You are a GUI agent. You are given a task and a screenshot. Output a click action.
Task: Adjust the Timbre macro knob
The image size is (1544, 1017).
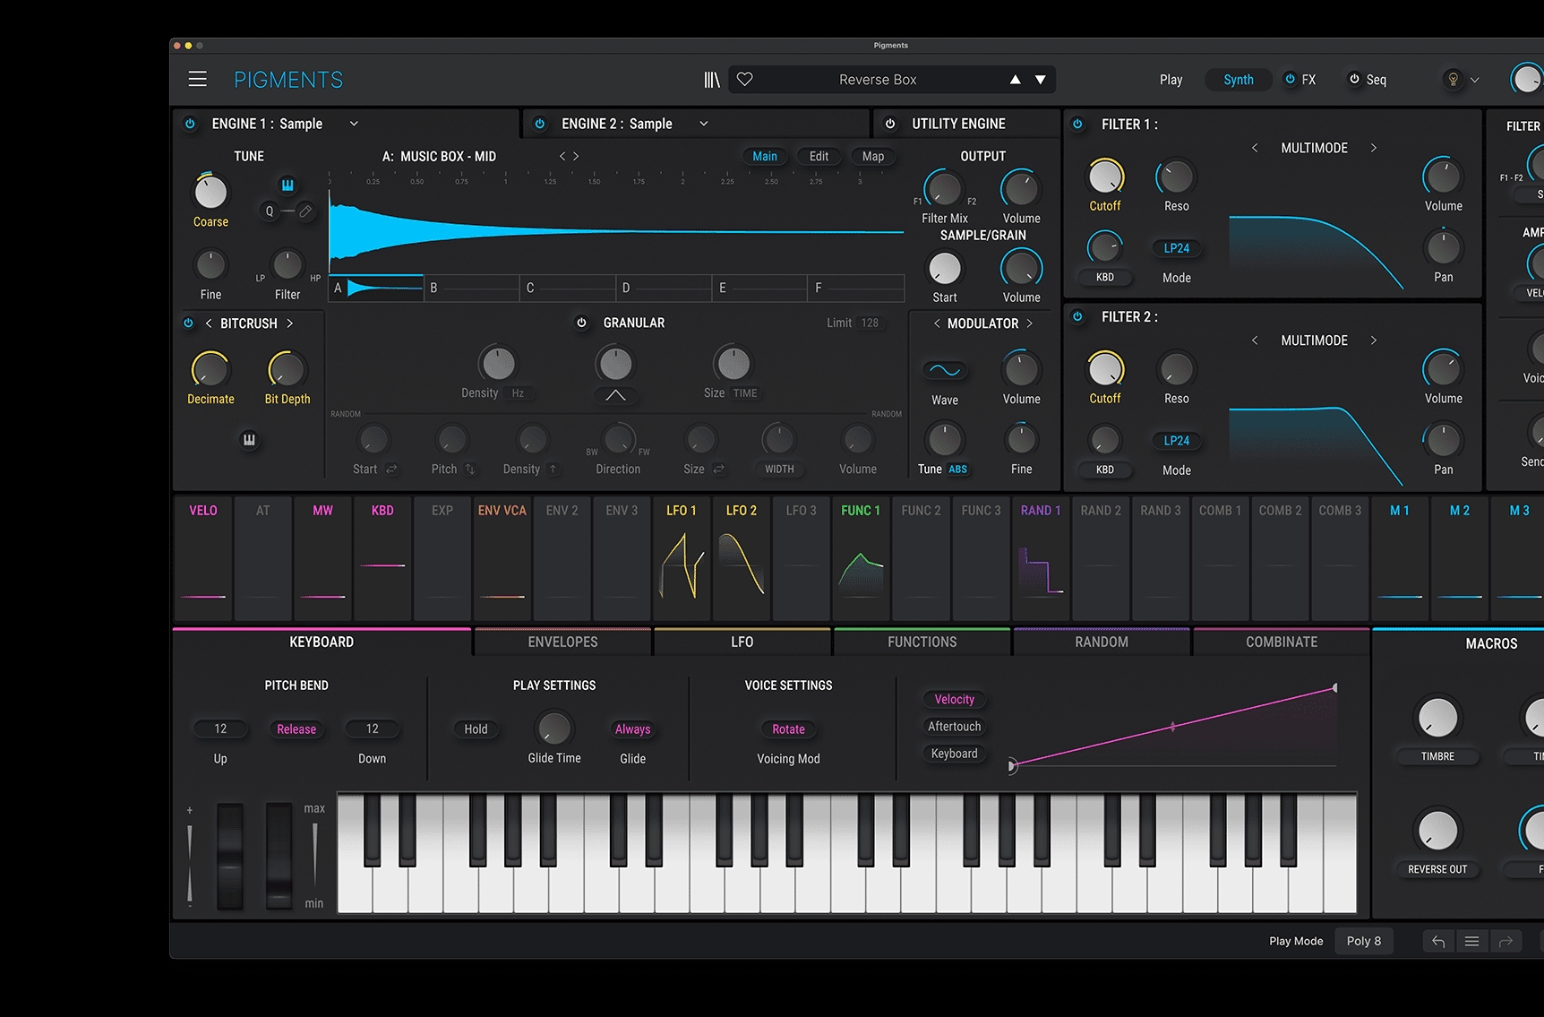(1437, 718)
